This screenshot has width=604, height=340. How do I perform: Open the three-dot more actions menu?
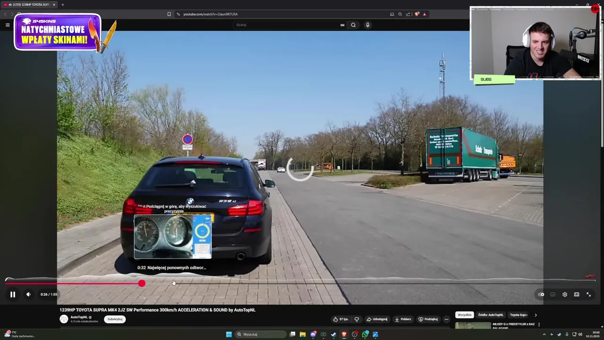coord(446,319)
